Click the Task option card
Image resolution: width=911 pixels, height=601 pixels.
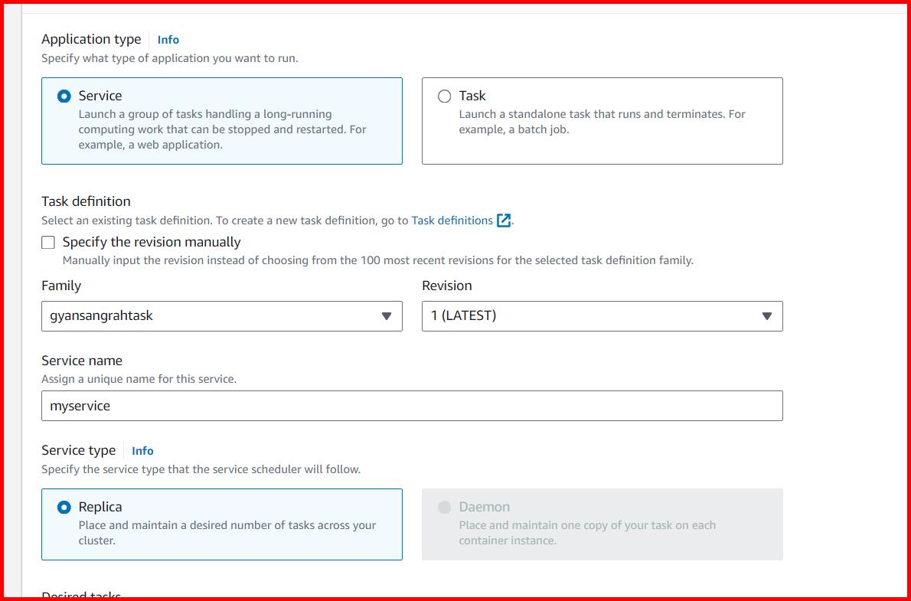coord(602,120)
